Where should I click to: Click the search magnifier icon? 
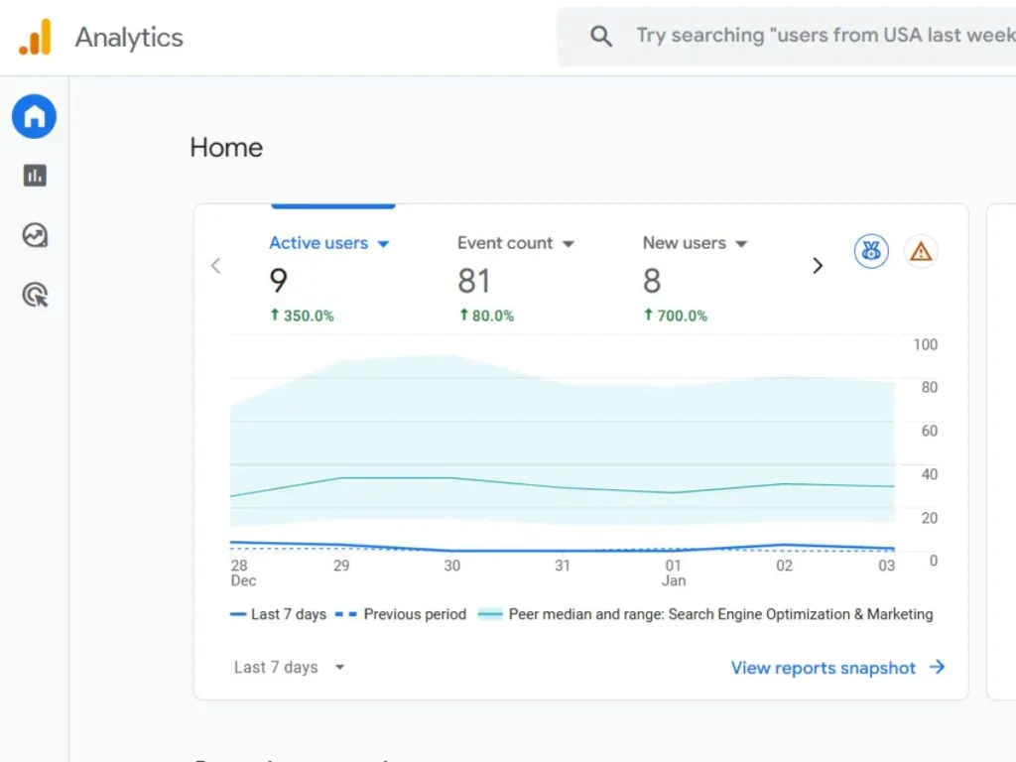coord(601,37)
